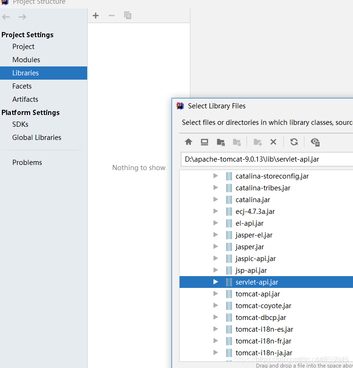Click jar icon beside catalina.jar

(x=229, y=200)
